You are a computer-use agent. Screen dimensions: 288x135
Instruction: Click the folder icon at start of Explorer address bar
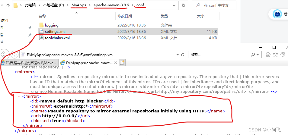[x=15, y=5]
